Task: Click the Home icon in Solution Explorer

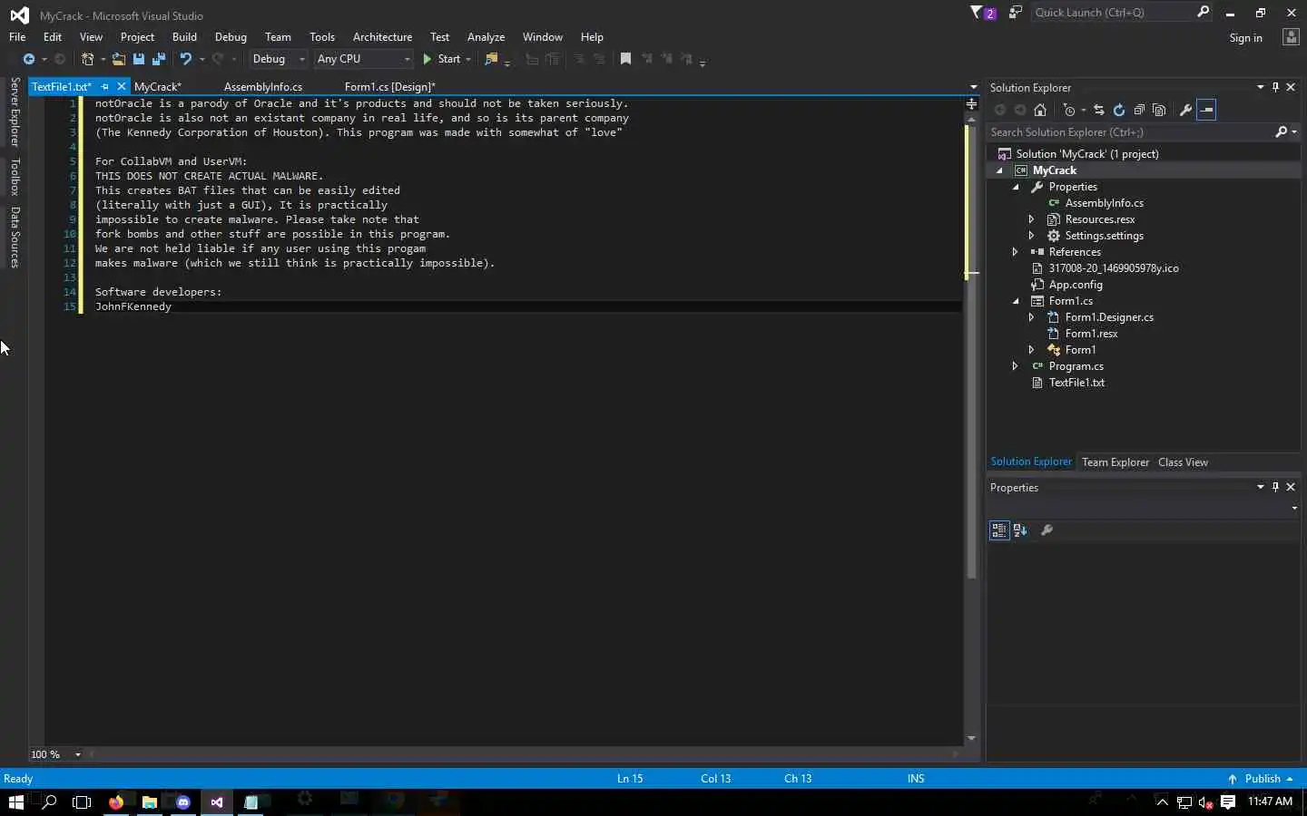Action: 1040,110
